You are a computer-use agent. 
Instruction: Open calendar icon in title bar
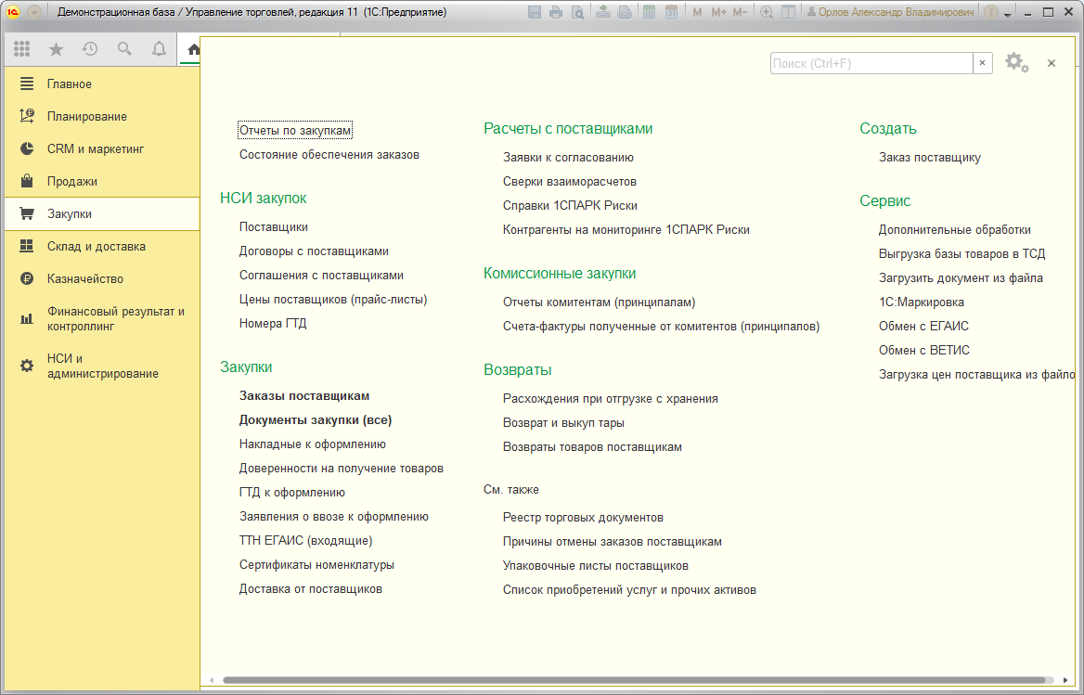pos(671,12)
